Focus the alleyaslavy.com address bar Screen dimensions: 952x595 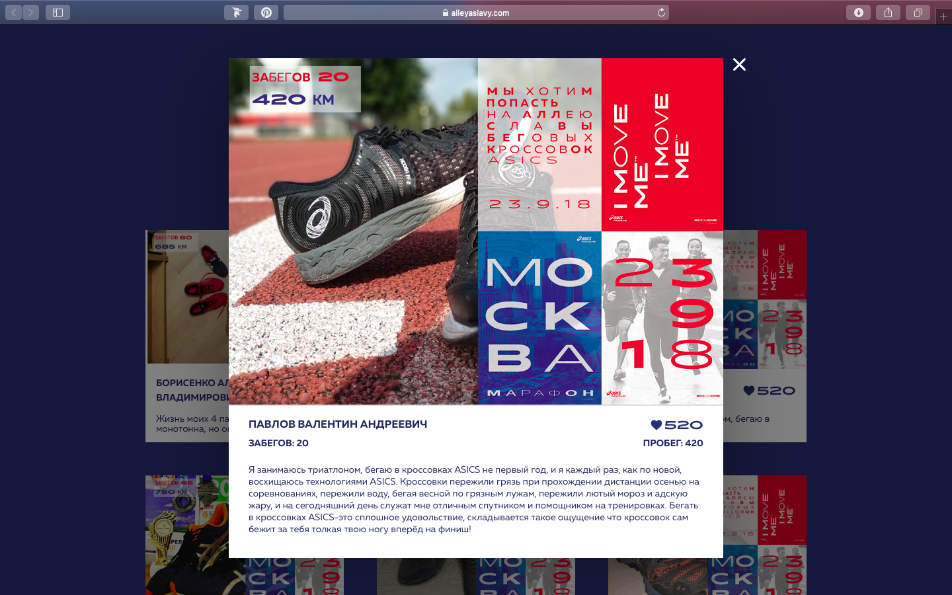[476, 13]
